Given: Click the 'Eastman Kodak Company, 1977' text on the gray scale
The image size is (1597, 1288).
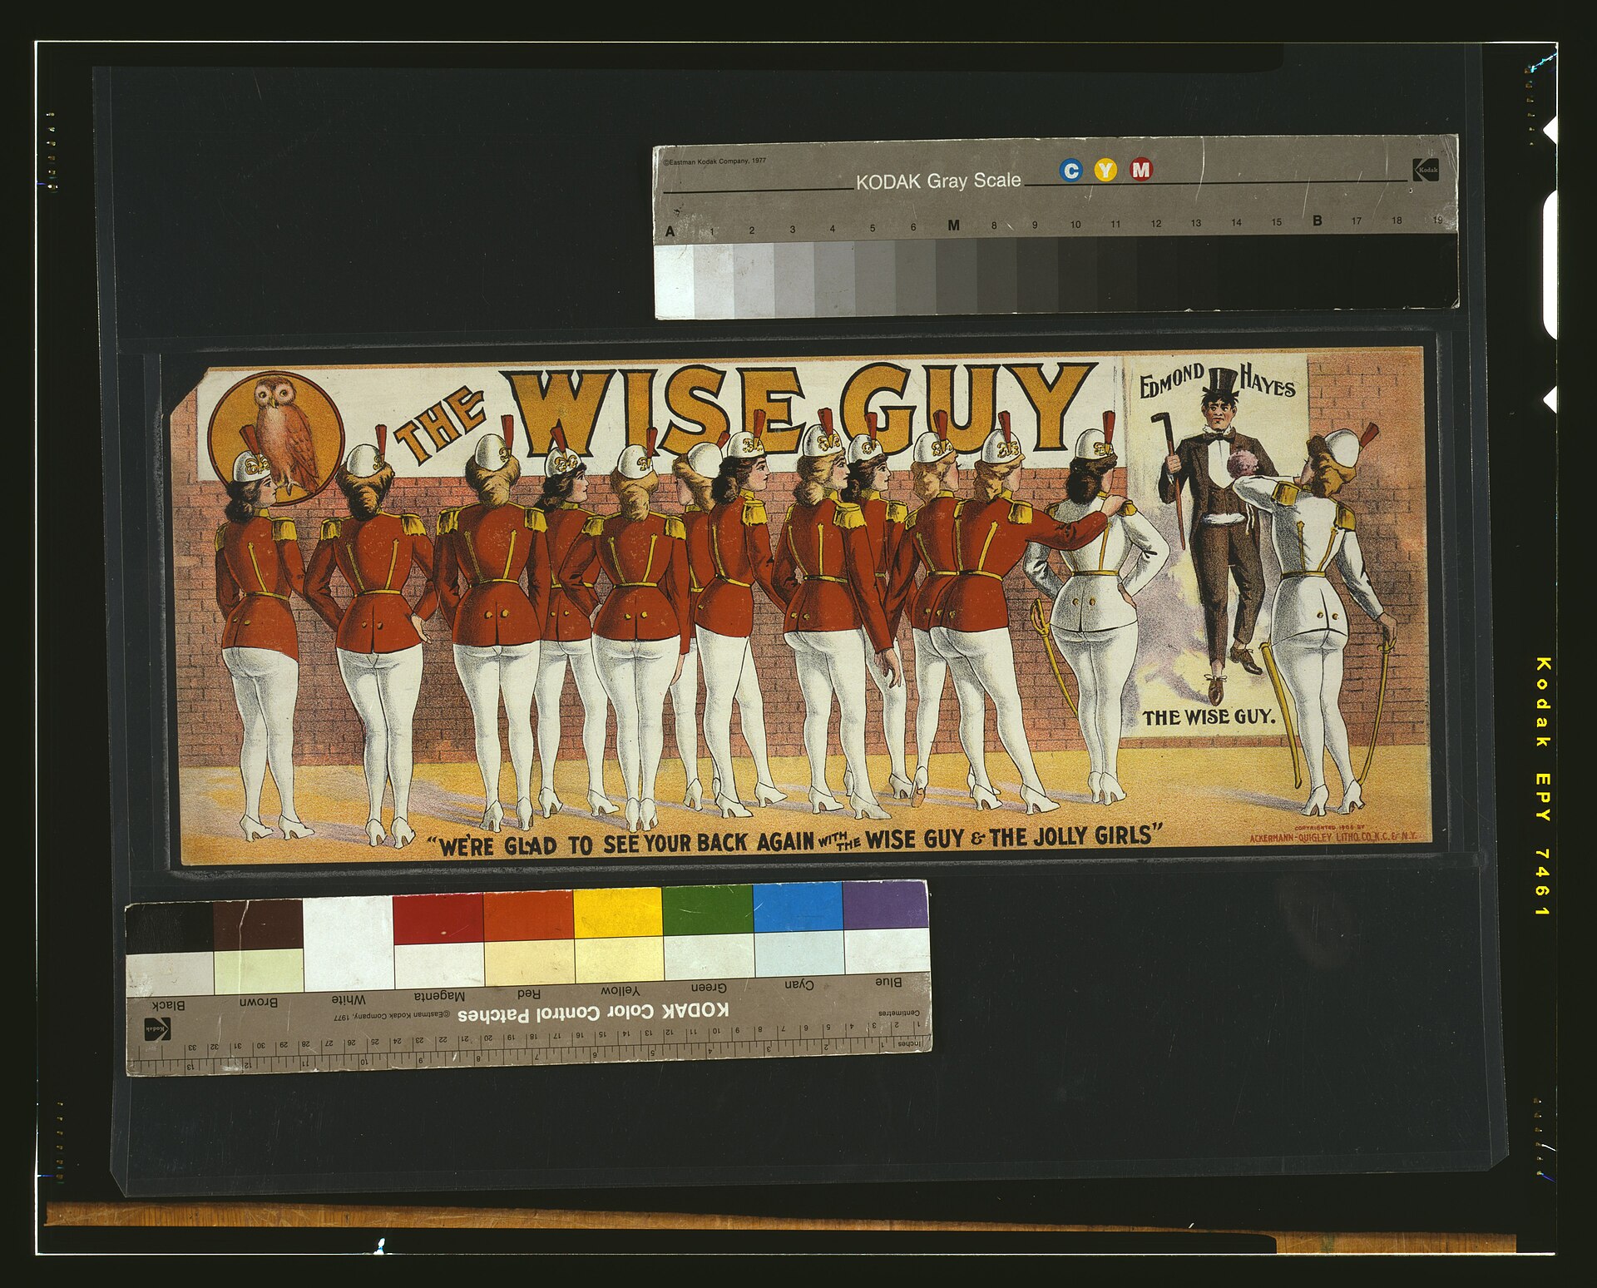Looking at the screenshot, I should (x=714, y=161).
